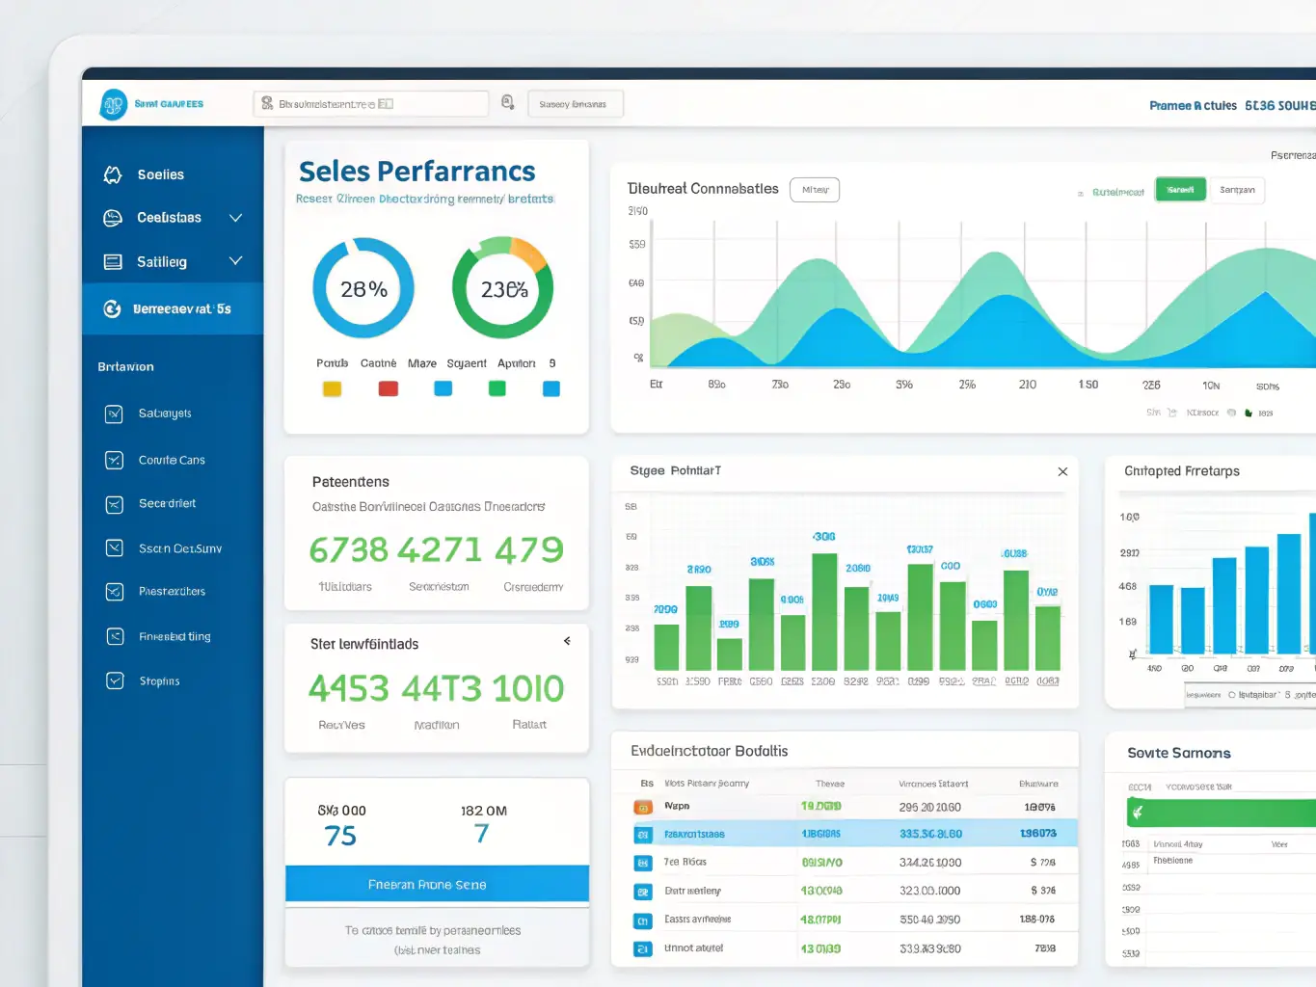Click the Satilieig list icon
This screenshot has height=987, width=1316.
[x=113, y=261]
